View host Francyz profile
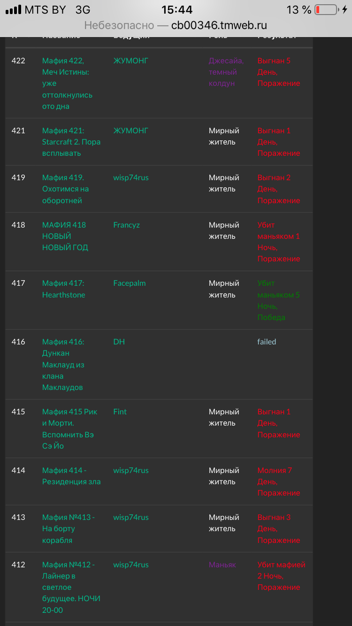The height and width of the screenshot is (626, 352). point(126,225)
